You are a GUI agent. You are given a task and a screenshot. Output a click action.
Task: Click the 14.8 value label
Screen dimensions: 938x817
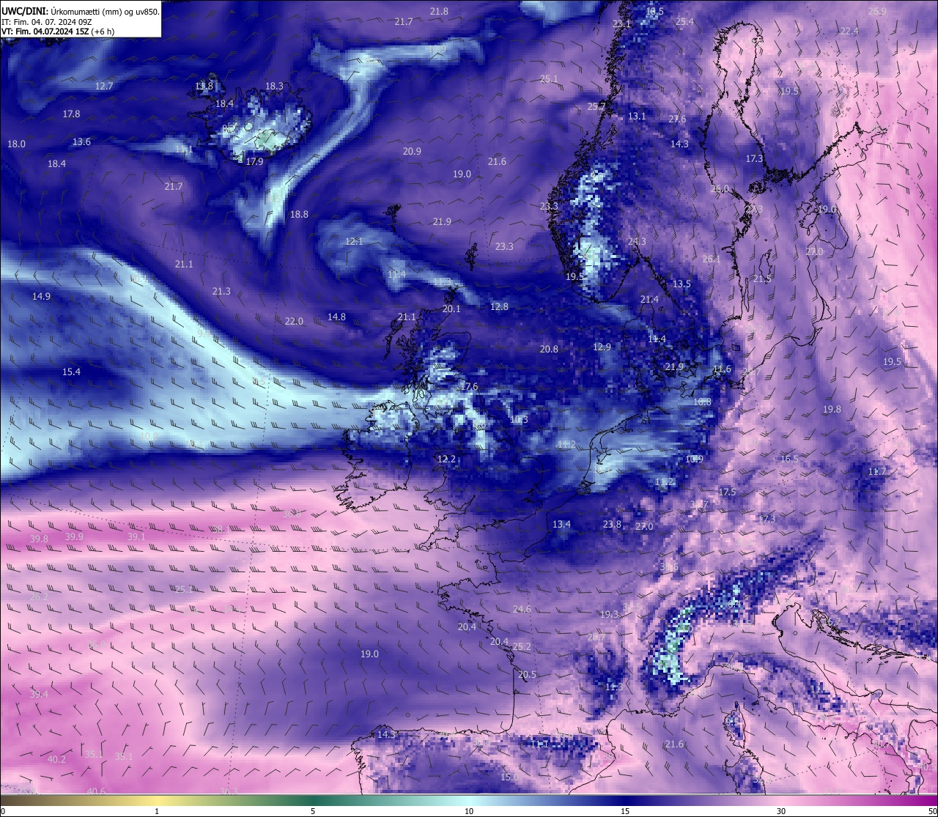point(336,317)
